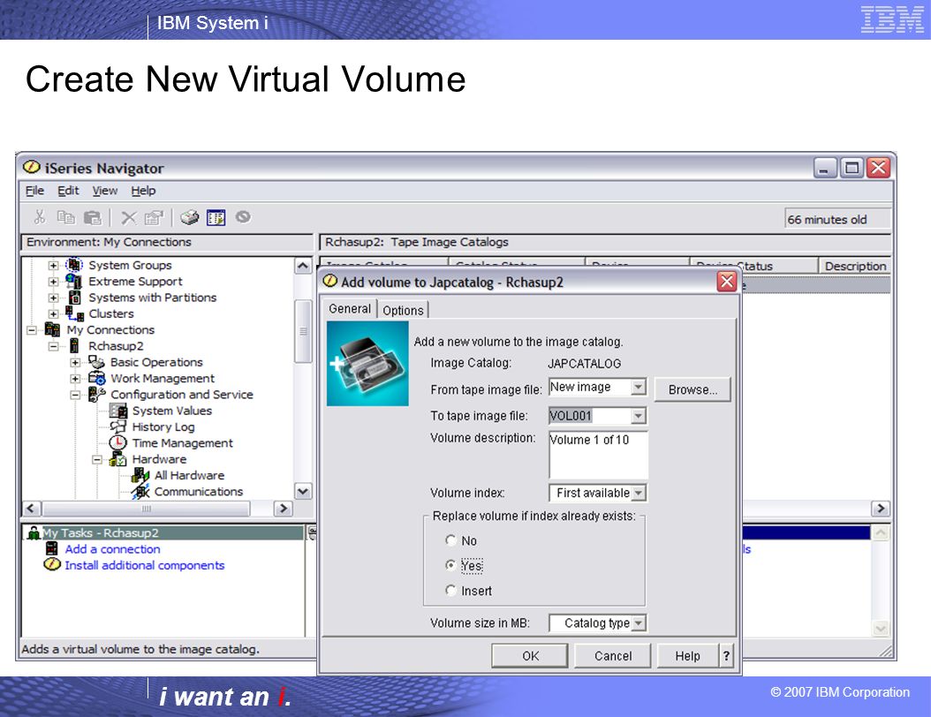Click the tape volume image in dialog
Image resolution: width=931 pixels, height=717 pixels.
[x=367, y=364]
